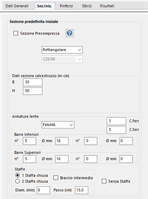Click the 'Staffe' group label
This screenshot has height=199, width=148.
point(20,169)
